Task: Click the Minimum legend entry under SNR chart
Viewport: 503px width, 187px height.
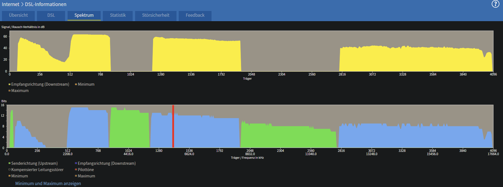Action: [x=85, y=84]
